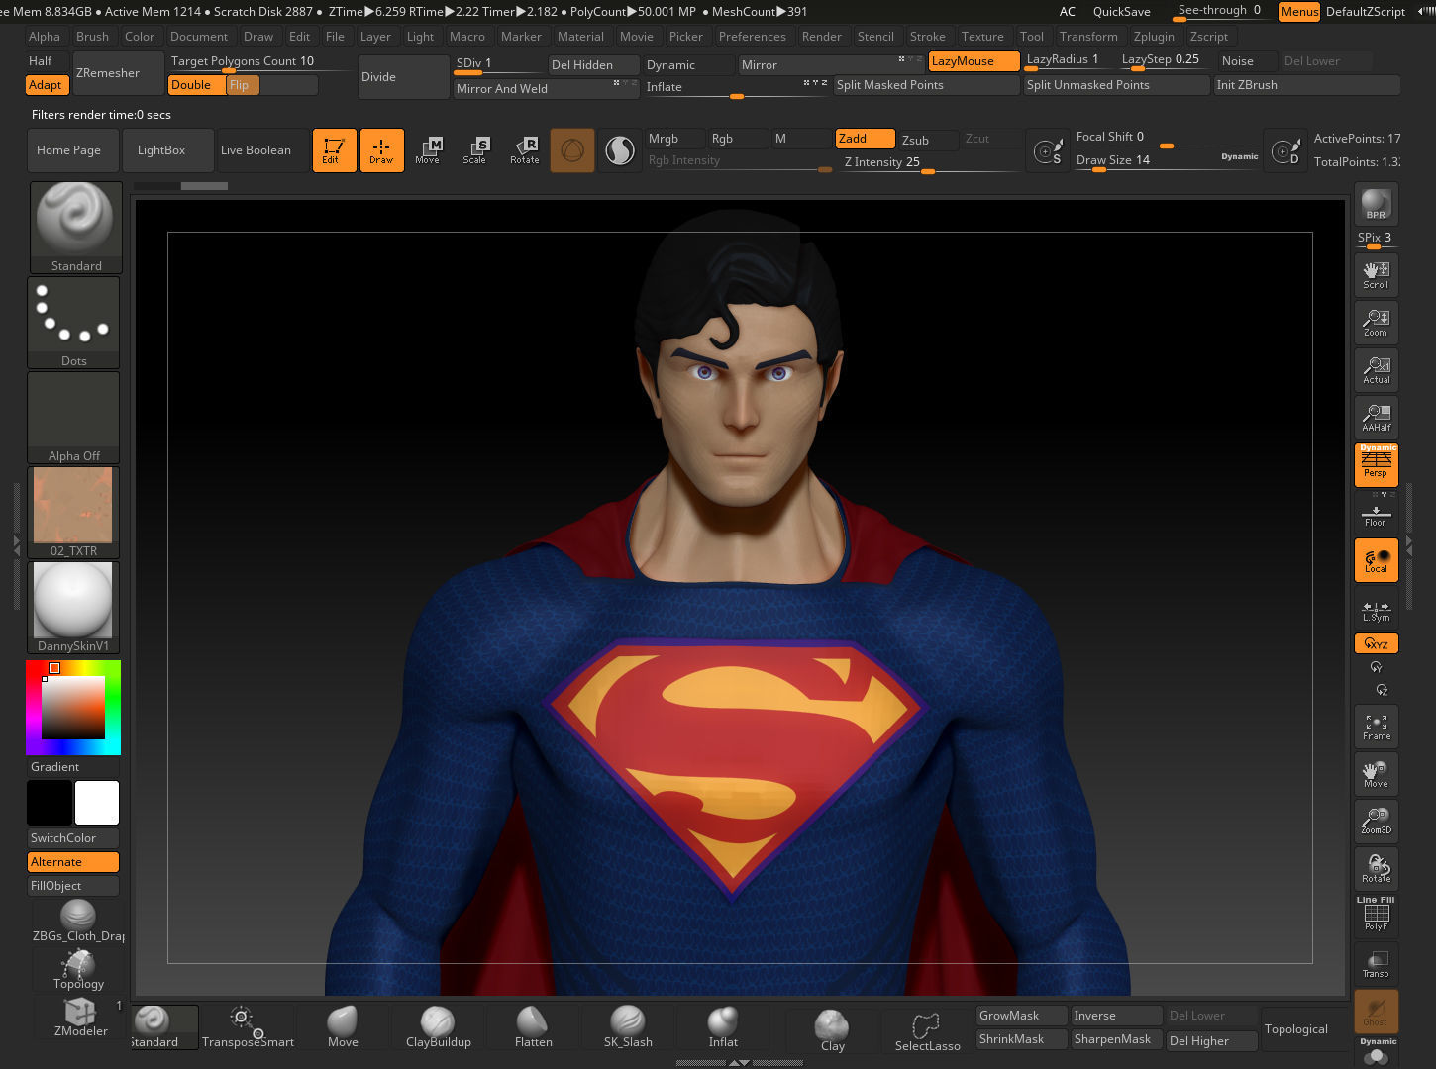The image size is (1436, 1069).
Task: Click the Frame mesh icon
Action: [x=1376, y=727]
